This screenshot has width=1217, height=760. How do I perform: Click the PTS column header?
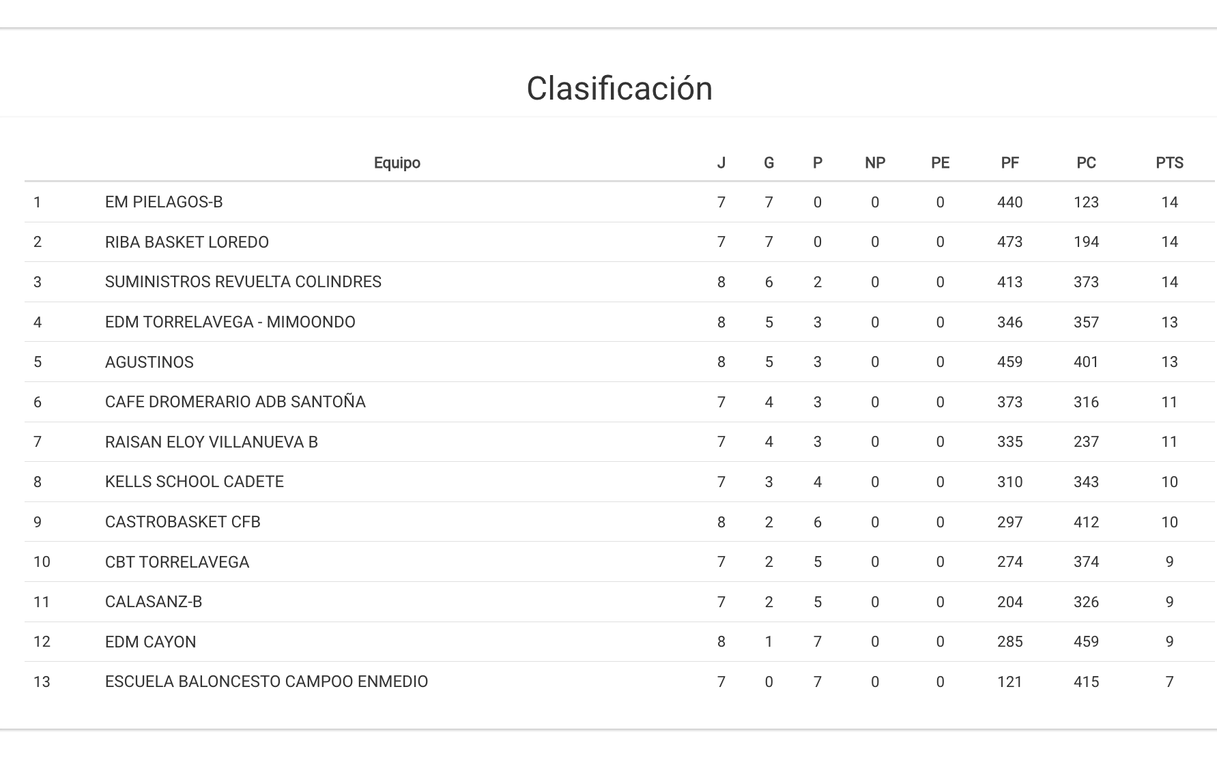[x=1169, y=163]
